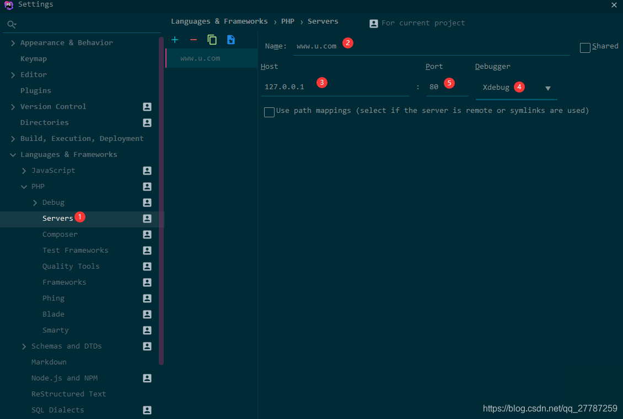
Task: Add a new server with the plus icon
Action: tap(175, 40)
